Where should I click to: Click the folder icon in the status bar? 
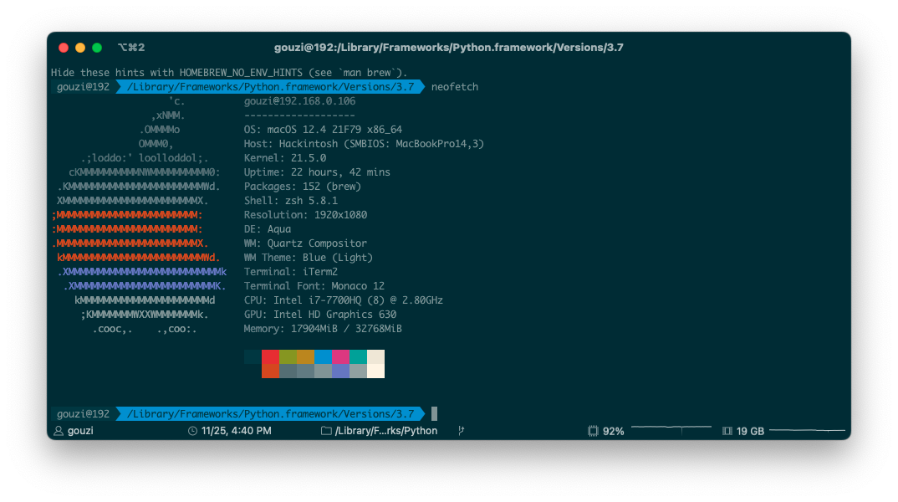coord(326,430)
